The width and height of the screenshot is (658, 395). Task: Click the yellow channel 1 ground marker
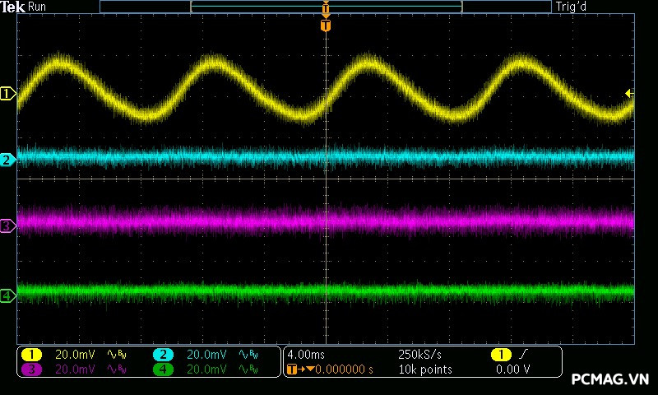coord(7,94)
